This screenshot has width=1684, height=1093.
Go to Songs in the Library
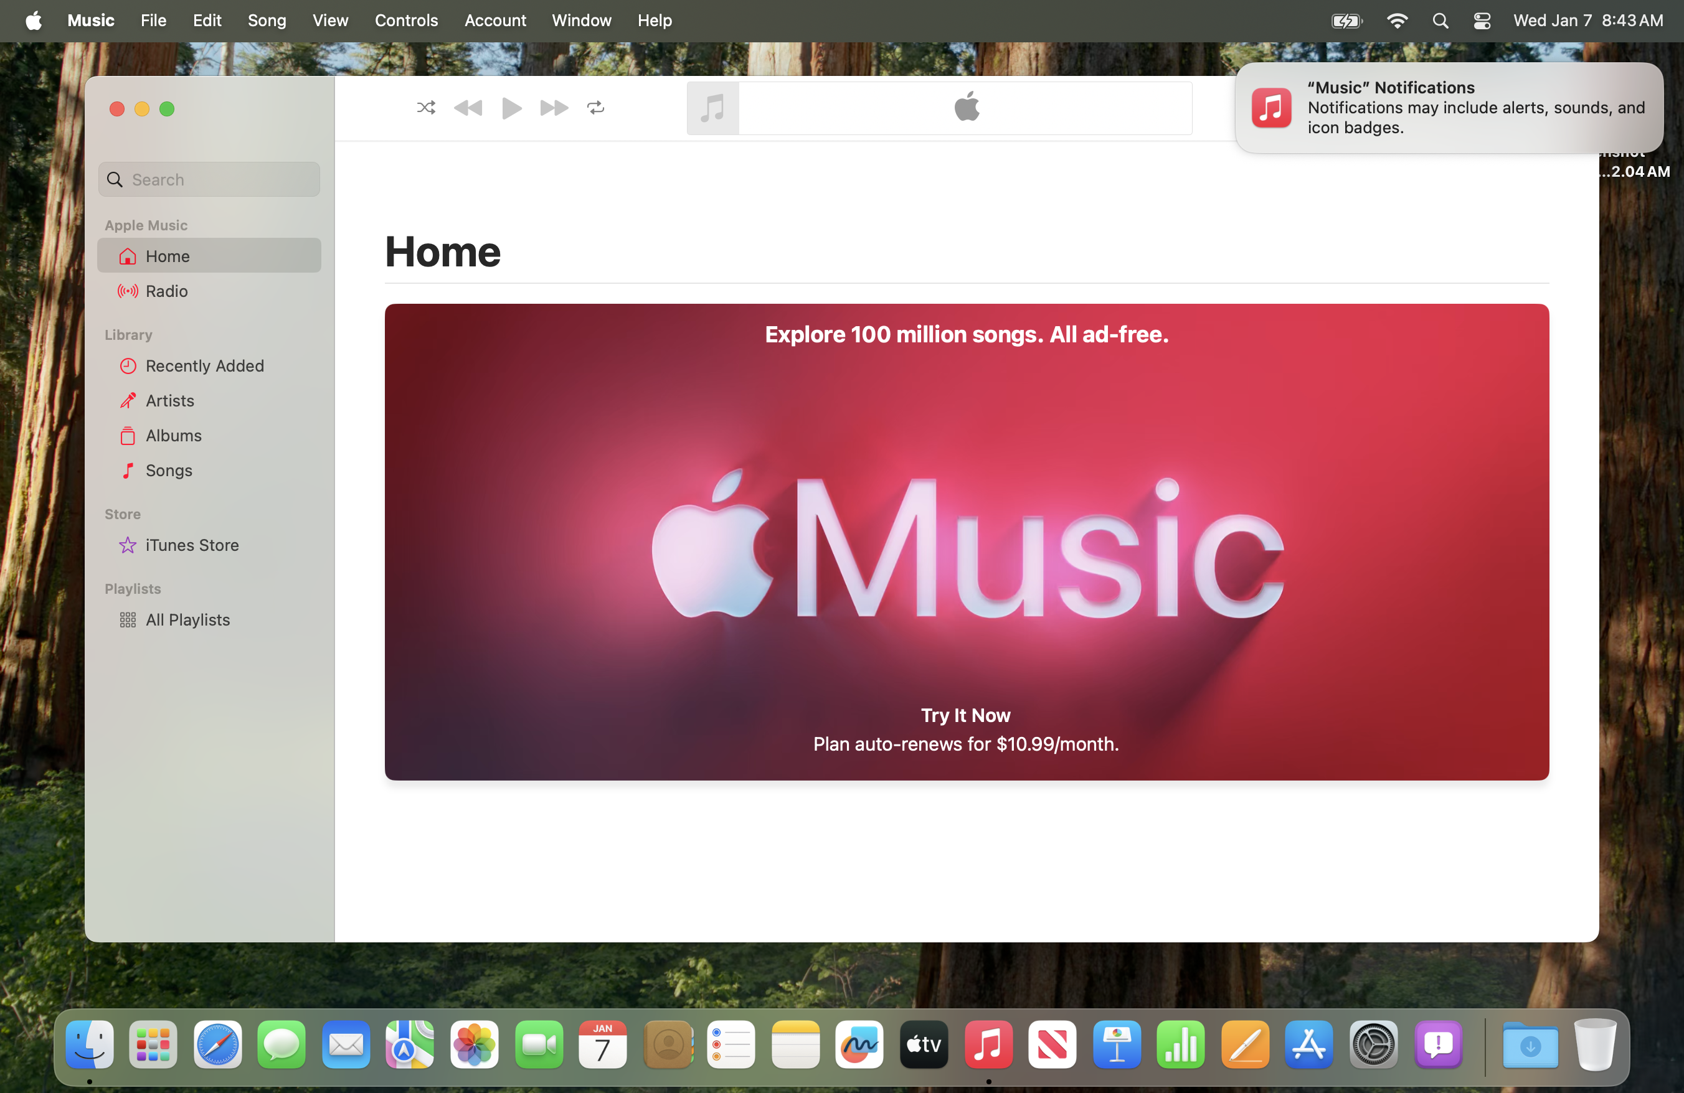[168, 470]
